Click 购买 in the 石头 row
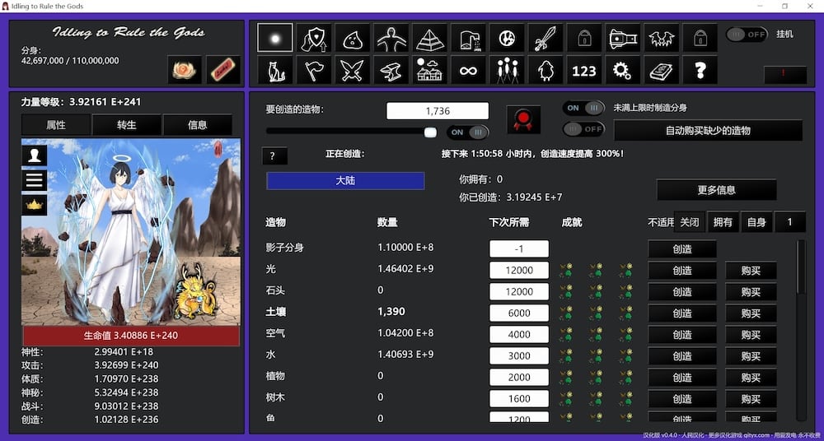This screenshot has width=824, height=441. (x=751, y=292)
